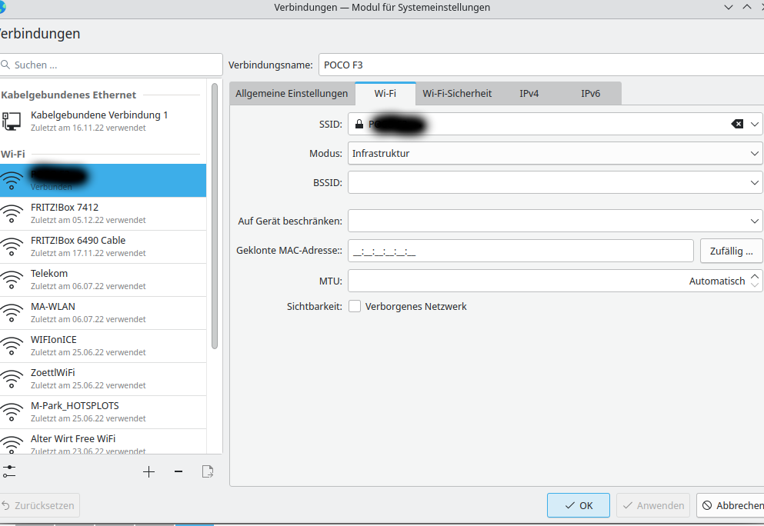This screenshot has height=526, width=764.
Task: Open the BSSID dropdown
Action: click(755, 182)
